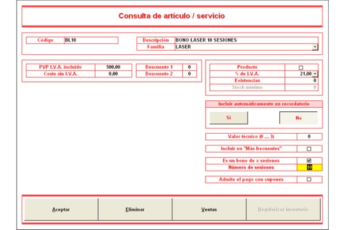Enable Incluir en "Más frecuentes" checkbox

309,149
